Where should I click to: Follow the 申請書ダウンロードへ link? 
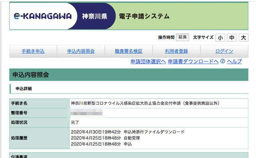(x=193, y=62)
